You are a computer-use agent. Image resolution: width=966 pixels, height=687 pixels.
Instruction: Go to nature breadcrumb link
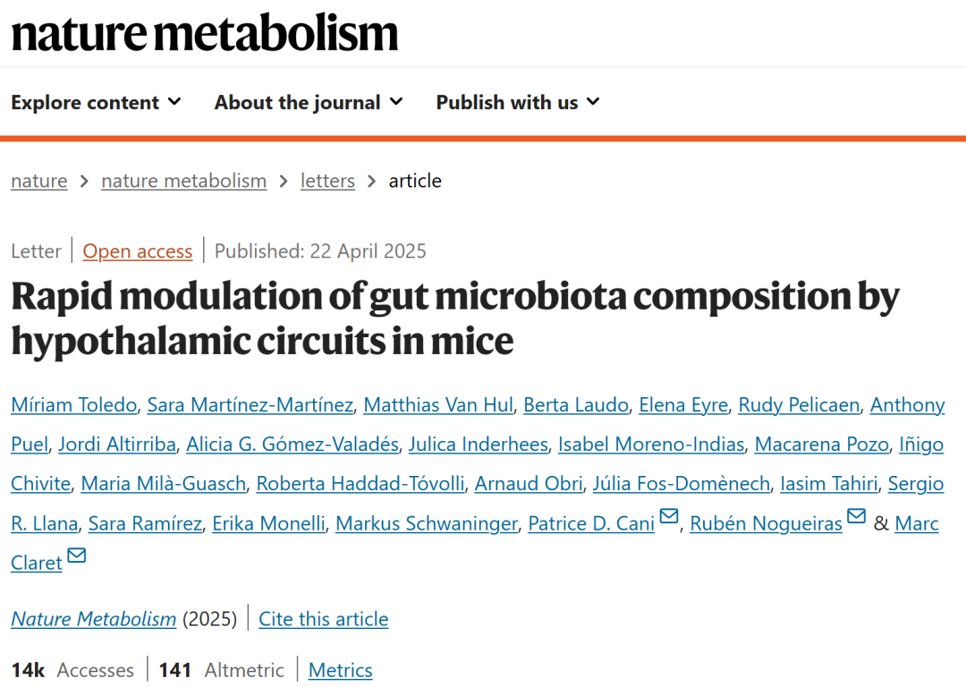point(38,181)
